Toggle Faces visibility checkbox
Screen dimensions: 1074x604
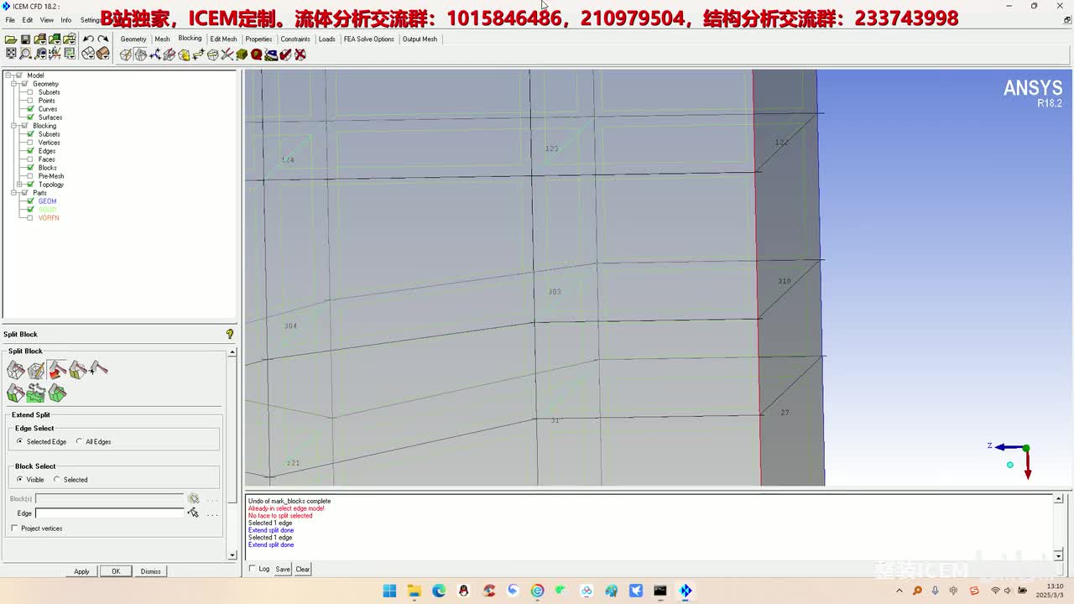[x=31, y=159]
